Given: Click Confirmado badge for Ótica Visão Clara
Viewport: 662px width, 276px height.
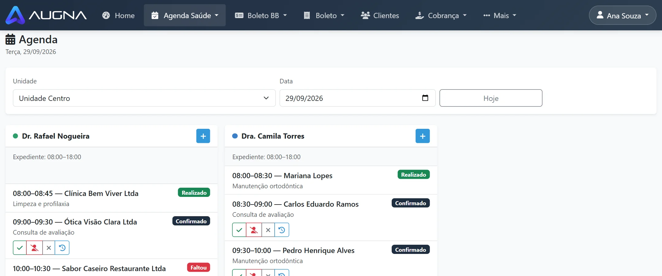Looking at the screenshot, I should click(191, 221).
